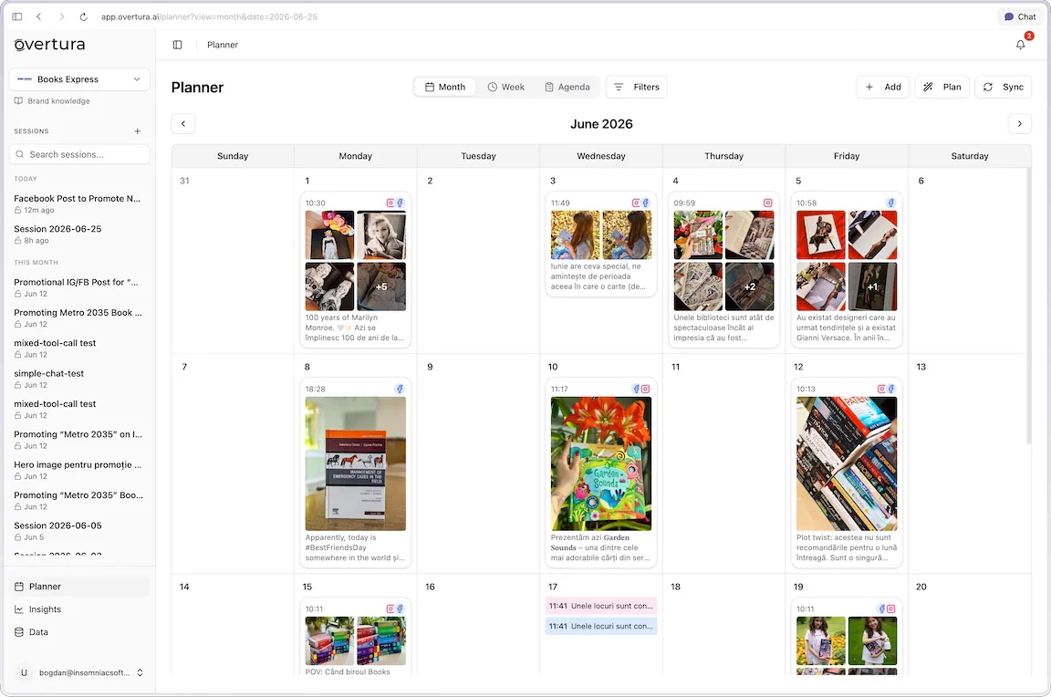Open pink 11:41 event on June 17
The width and height of the screenshot is (1051, 697).
[x=601, y=606]
